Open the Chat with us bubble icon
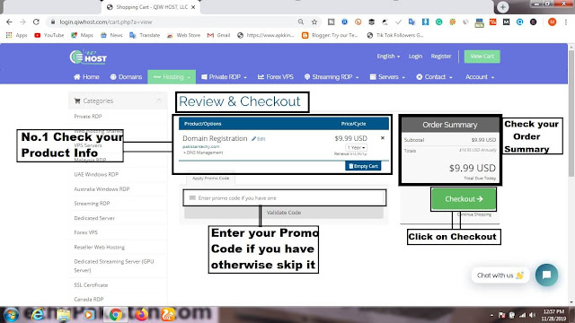575x323 pixels. pos(546,275)
